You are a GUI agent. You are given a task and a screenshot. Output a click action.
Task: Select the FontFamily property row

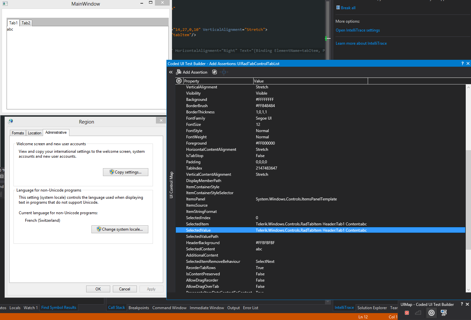pyautogui.click(x=320, y=118)
